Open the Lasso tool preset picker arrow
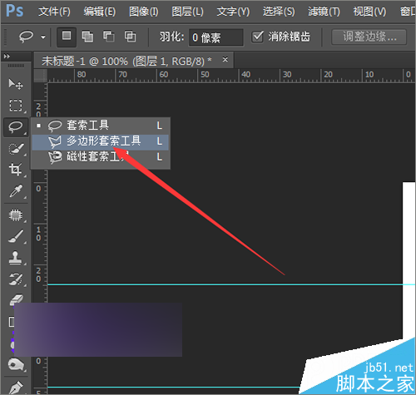 43,37
